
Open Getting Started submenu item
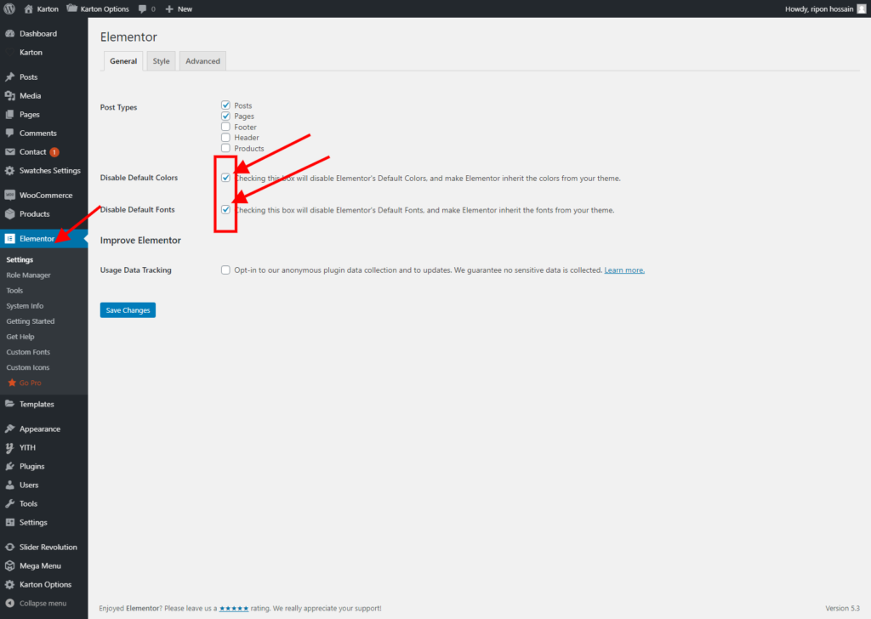click(x=31, y=321)
